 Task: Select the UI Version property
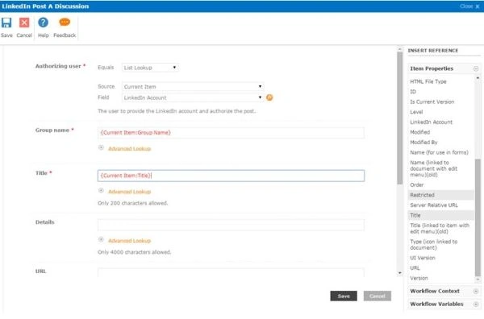[x=423, y=258]
